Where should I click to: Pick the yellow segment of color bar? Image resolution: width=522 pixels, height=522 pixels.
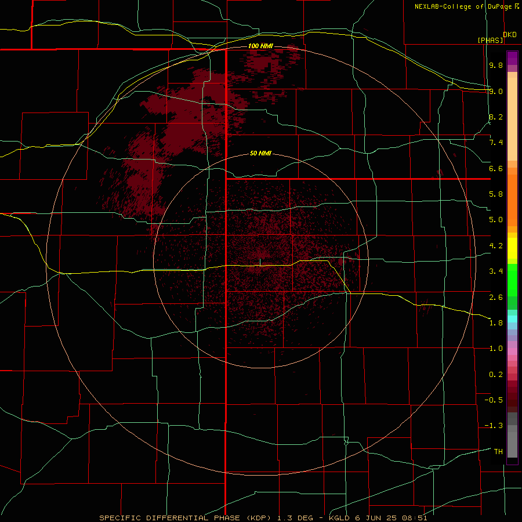512,248
